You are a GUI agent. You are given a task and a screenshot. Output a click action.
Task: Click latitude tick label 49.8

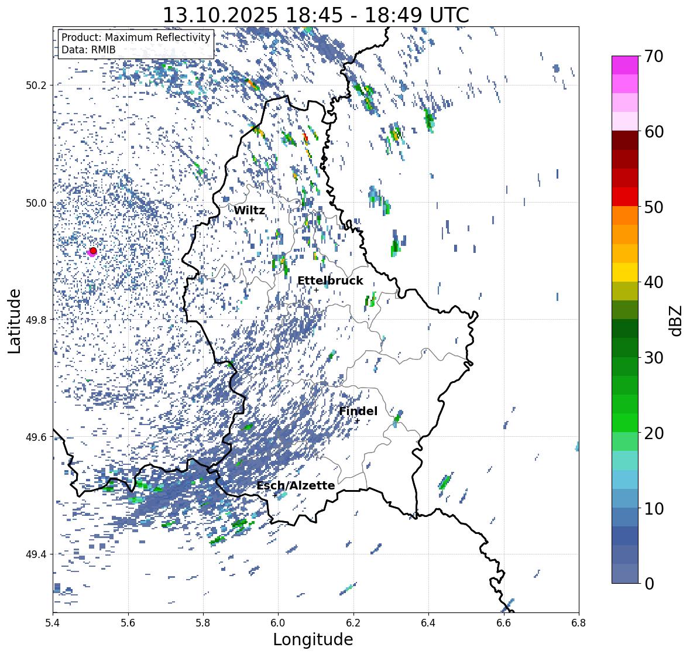tap(36, 320)
